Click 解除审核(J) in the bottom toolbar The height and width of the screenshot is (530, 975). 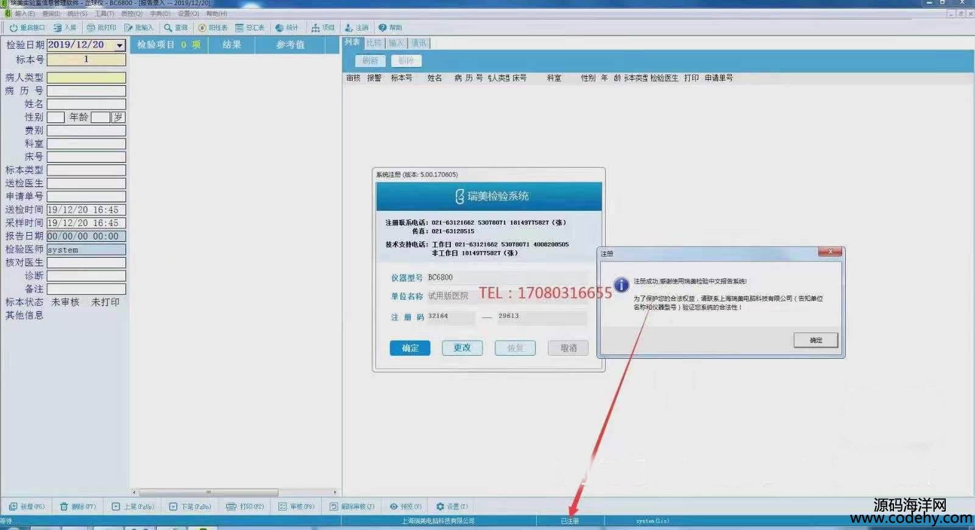click(x=352, y=507)
